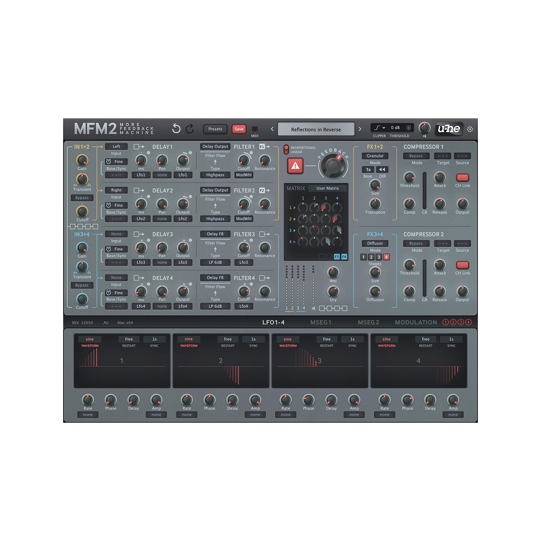541x541 pixels.
Task: Click the undo arrow icon
Action: (x=176, y=129)
